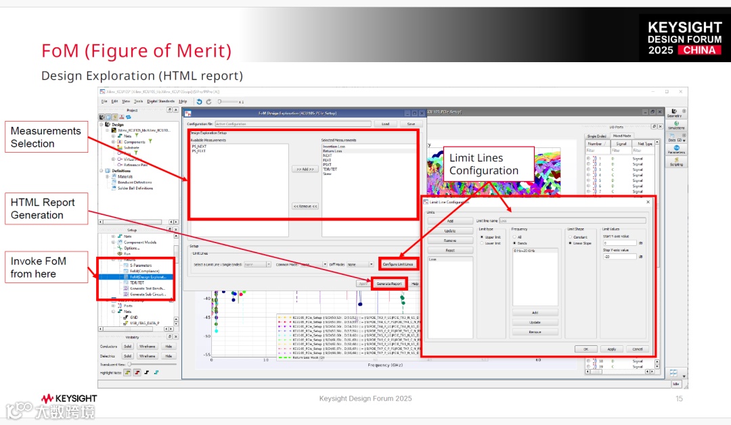Click the >> Add >> measurement button
731x425 pixels.
305,169
